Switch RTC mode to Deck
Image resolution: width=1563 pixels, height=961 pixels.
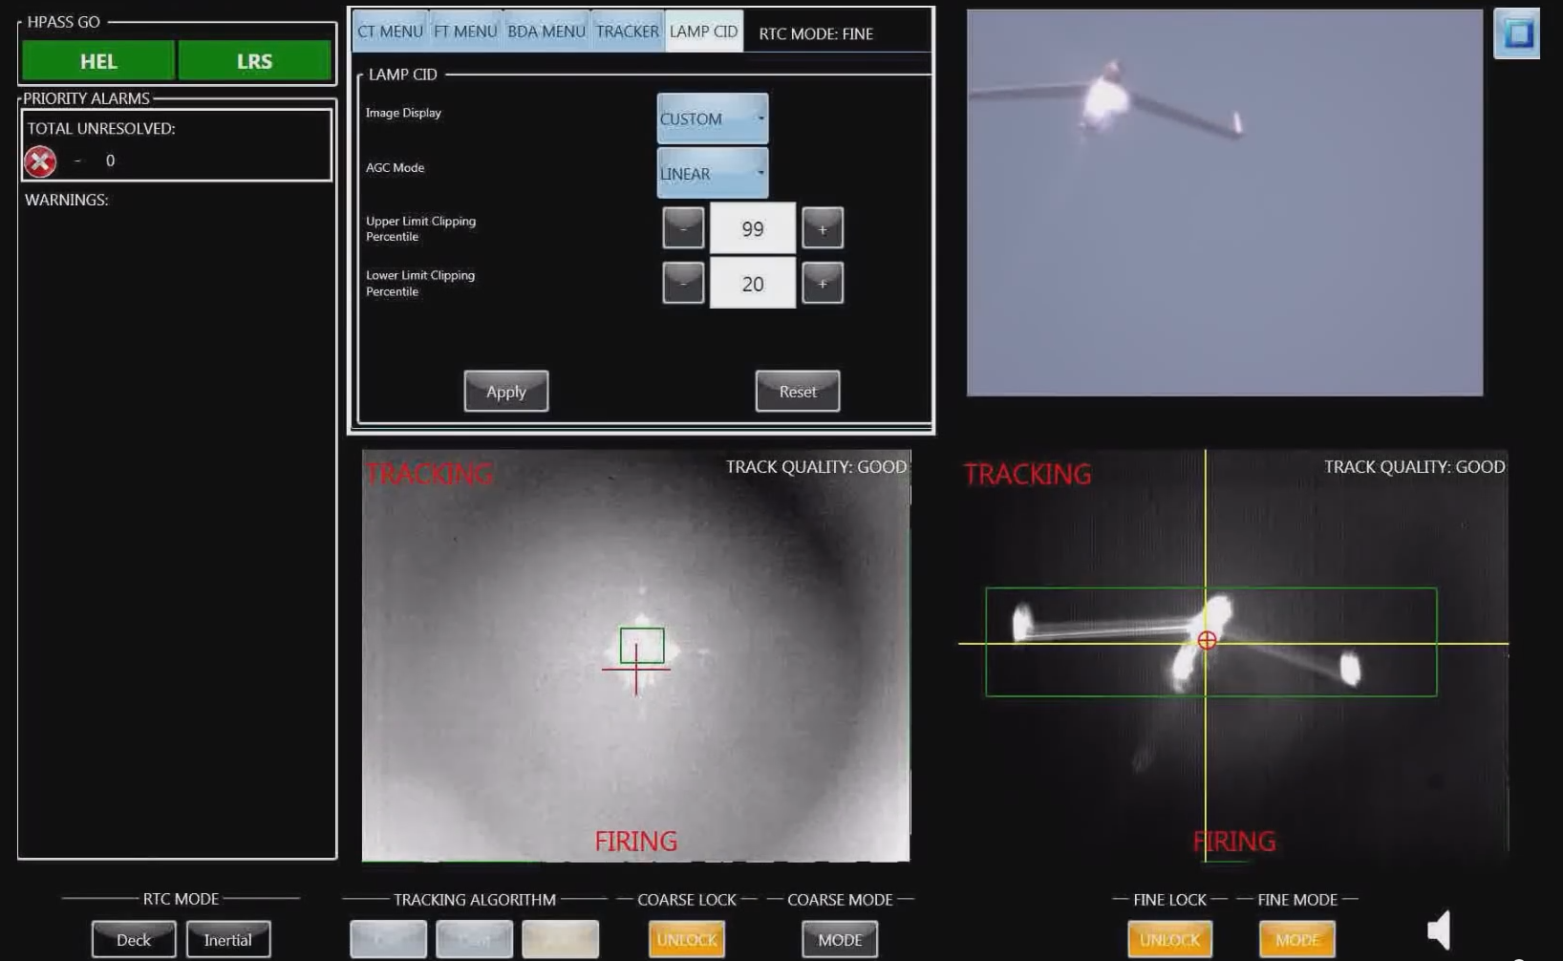tap(134, 939)
